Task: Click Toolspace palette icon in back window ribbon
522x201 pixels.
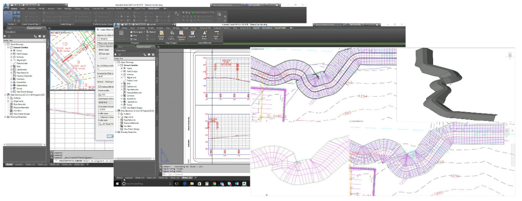Action: point(9,16)
